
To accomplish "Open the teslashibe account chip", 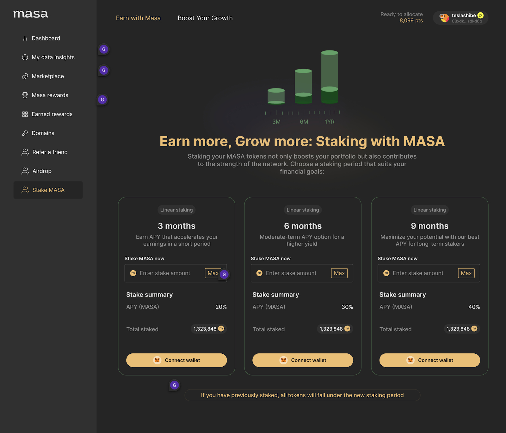I will 460,18.
